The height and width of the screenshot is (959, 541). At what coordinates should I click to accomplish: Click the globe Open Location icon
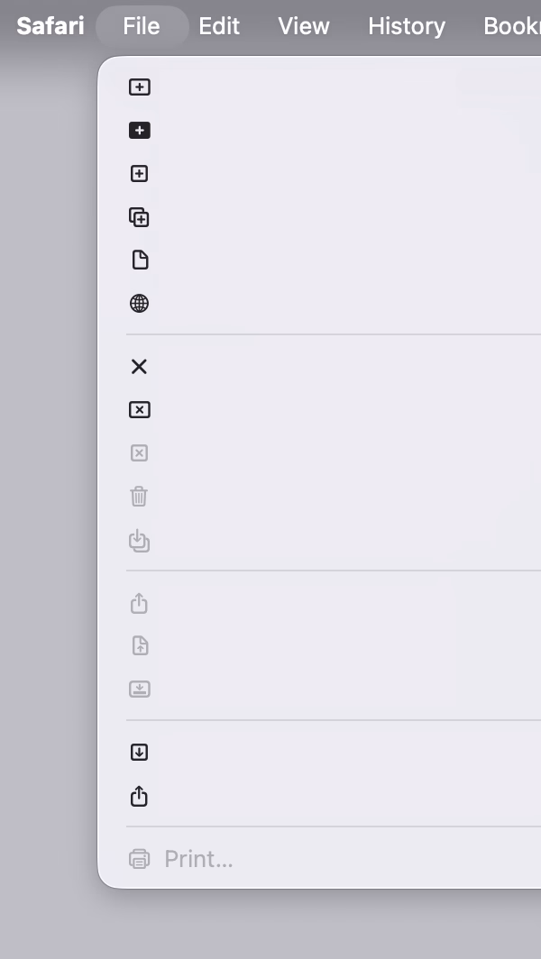click(x=140, y=304)
